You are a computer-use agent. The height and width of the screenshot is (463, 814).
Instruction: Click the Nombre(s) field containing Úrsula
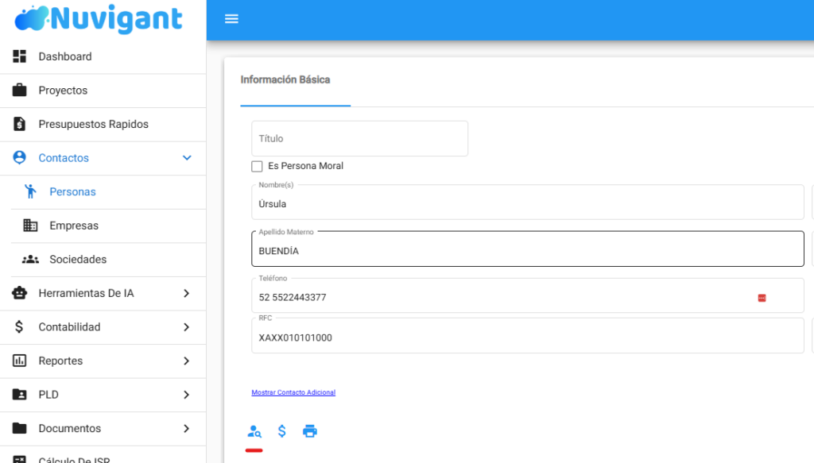pos(528,203)
